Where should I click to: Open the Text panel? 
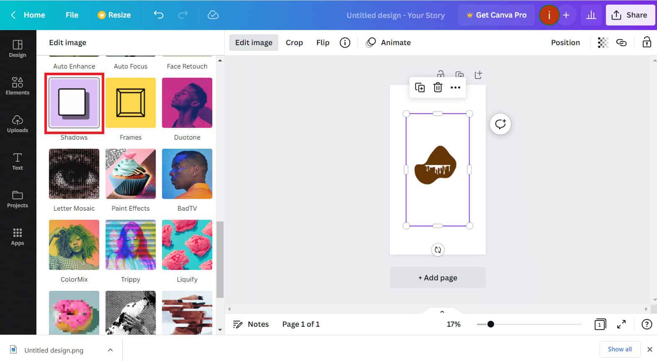(18, 161)
